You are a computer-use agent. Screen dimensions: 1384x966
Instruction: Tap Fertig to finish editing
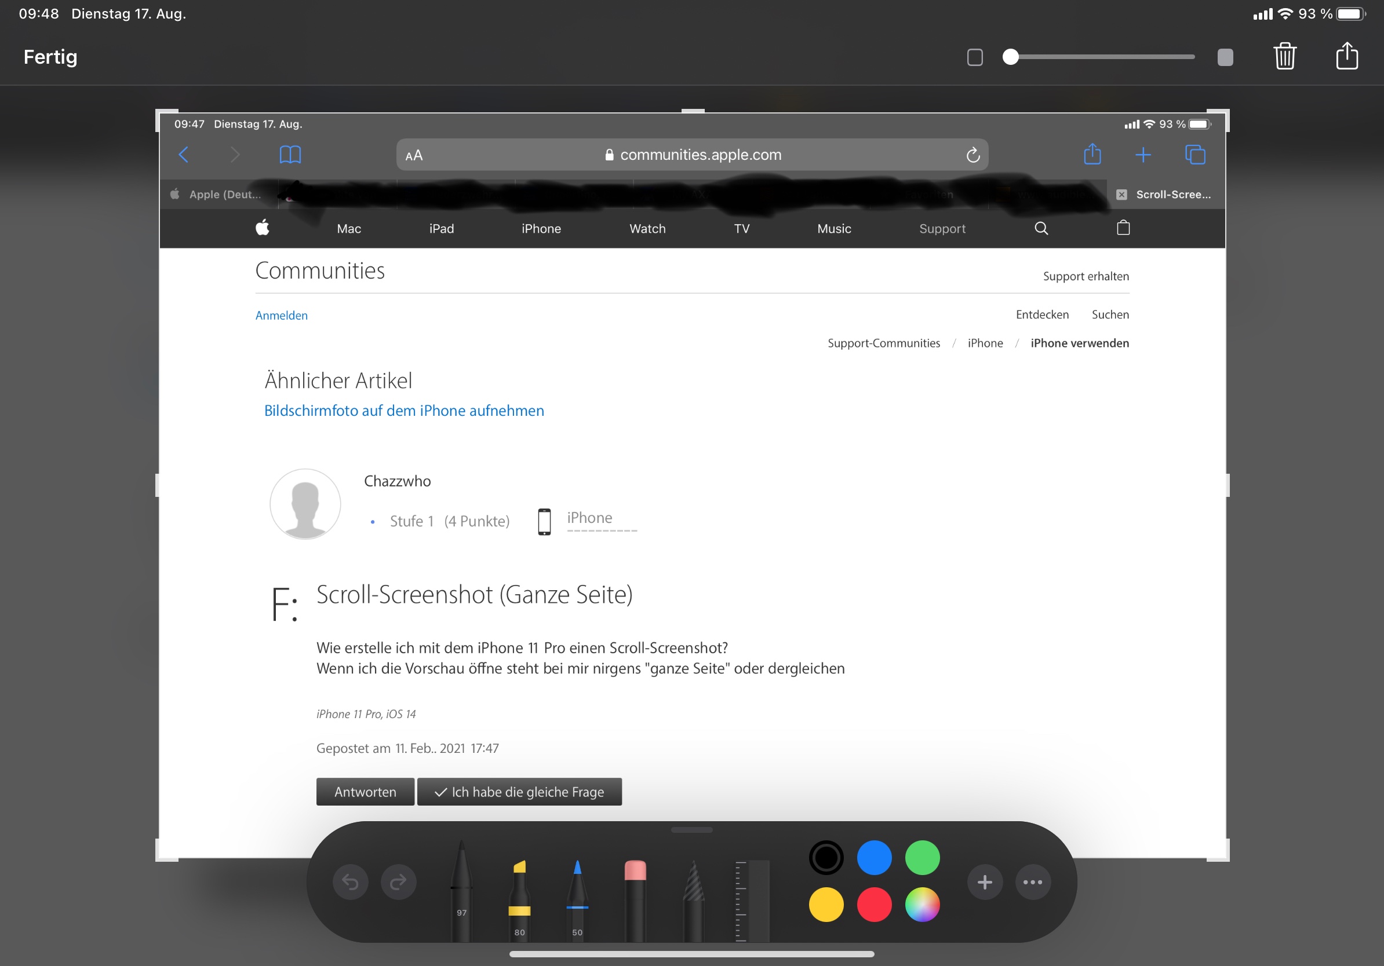pos(50,57)
